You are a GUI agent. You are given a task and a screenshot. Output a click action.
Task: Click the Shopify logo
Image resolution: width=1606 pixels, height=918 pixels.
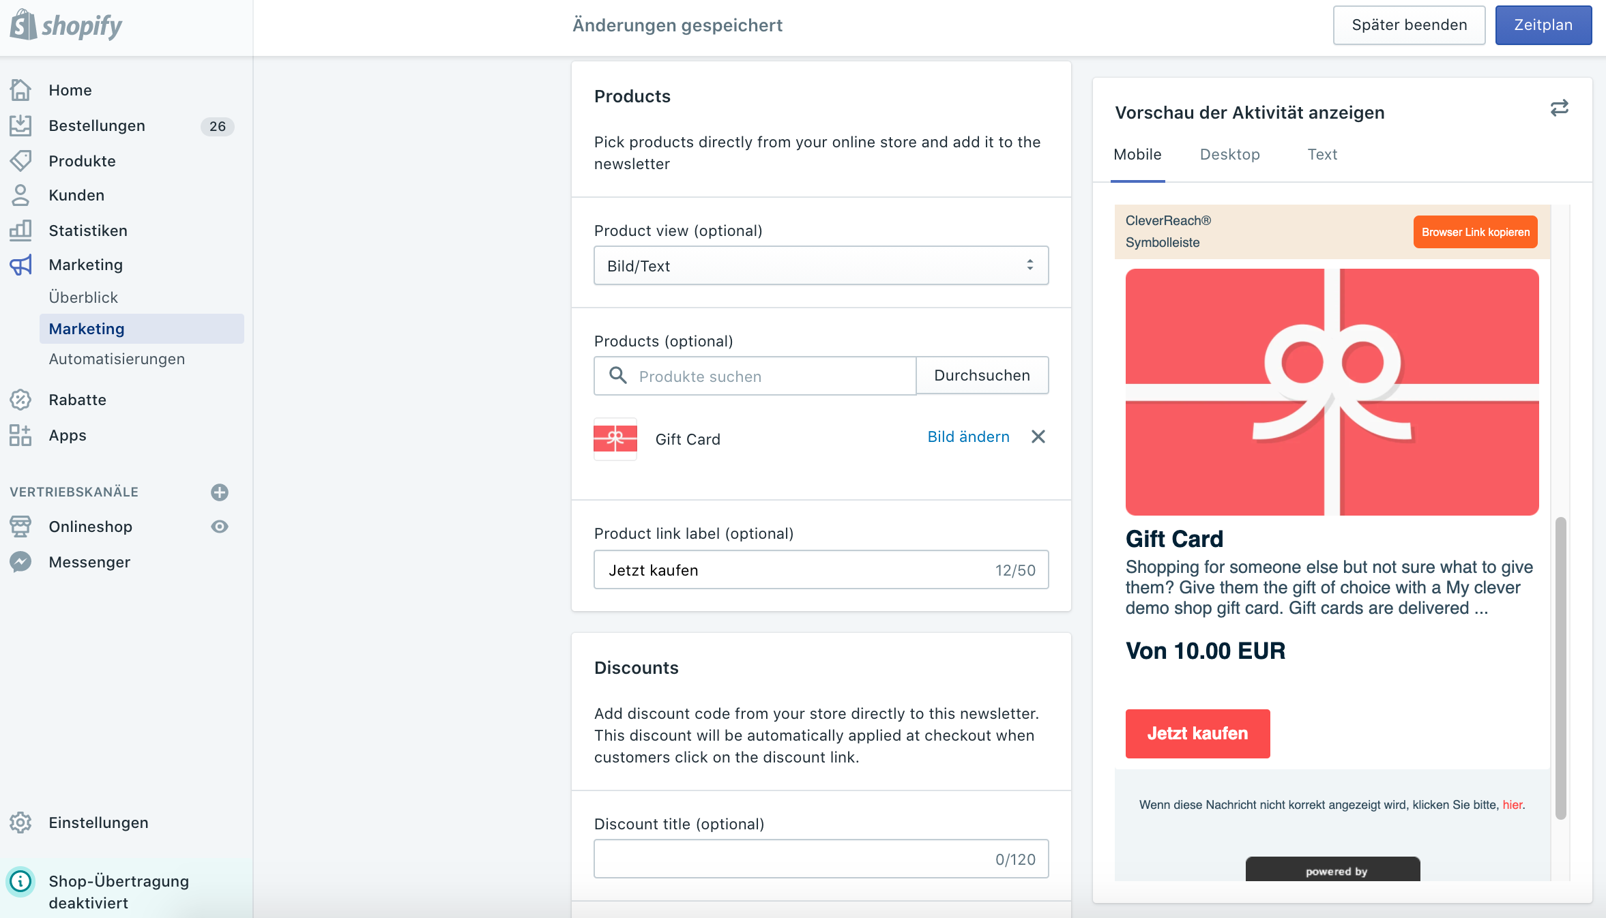point(65,26)
